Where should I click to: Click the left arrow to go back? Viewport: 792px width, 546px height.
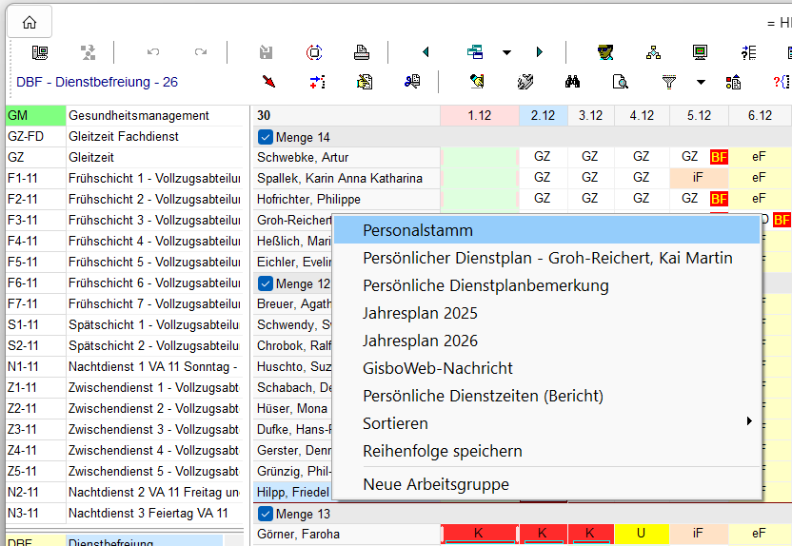(x=425, y=52)
